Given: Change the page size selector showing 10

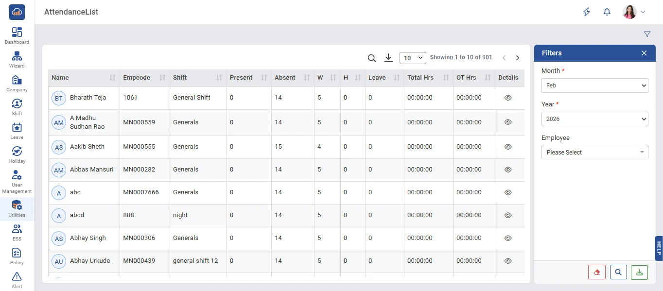Looking at the screenshot, I should [x=412, y=58].
